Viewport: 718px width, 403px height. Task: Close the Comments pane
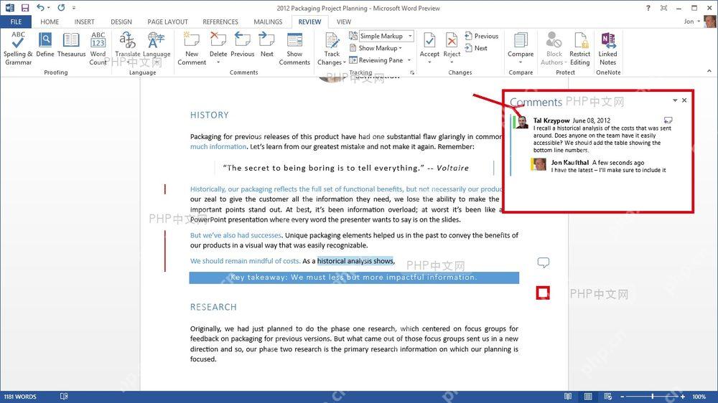684,100
